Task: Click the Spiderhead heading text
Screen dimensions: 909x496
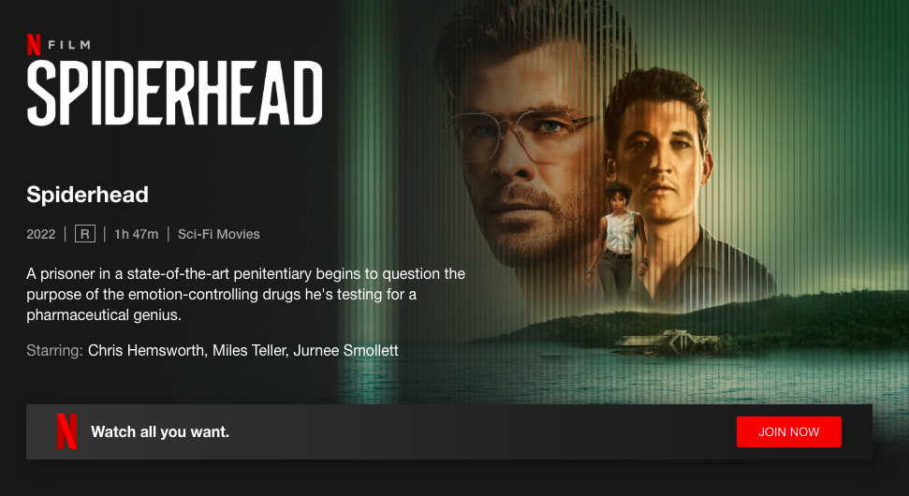Action: pos(88,195)
